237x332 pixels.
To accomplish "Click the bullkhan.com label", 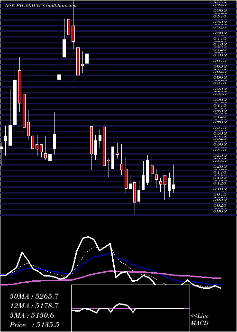I will pos(61,6).
